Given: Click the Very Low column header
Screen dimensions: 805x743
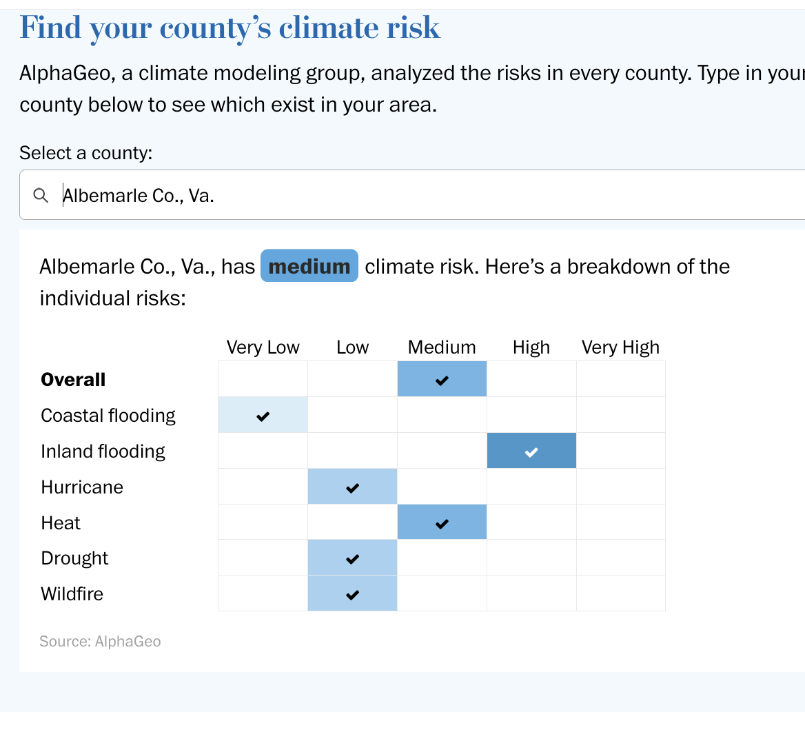Looking at the screenshot, I should [263, 347].
